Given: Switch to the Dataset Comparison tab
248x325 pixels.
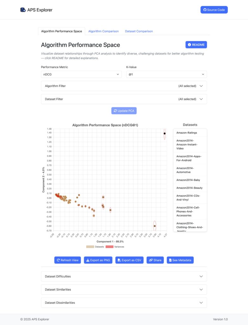Looking at the screenshot, I should (139, 31).
